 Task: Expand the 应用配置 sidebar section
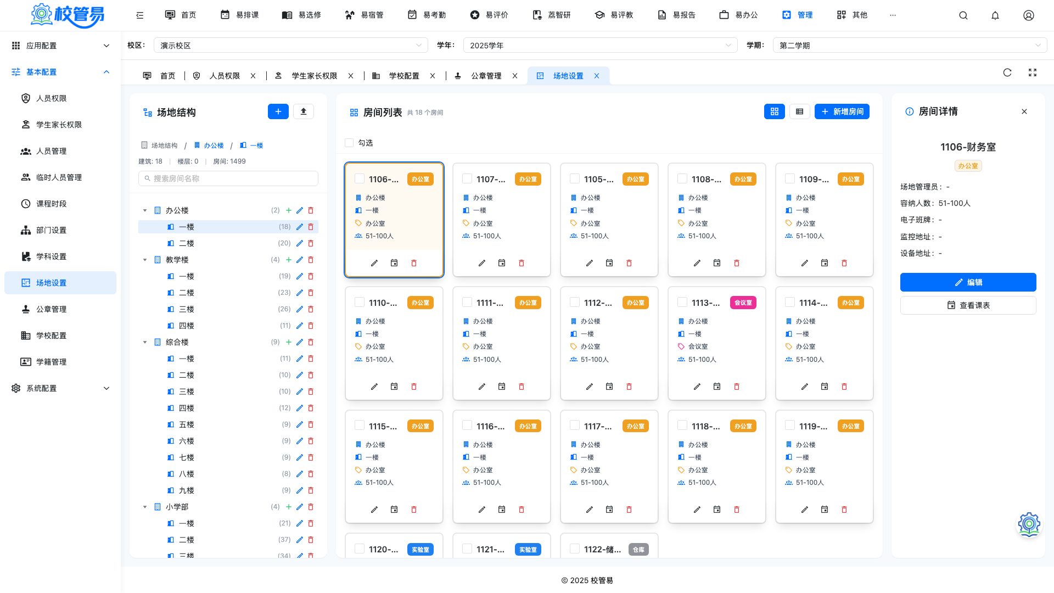[60, 46]
